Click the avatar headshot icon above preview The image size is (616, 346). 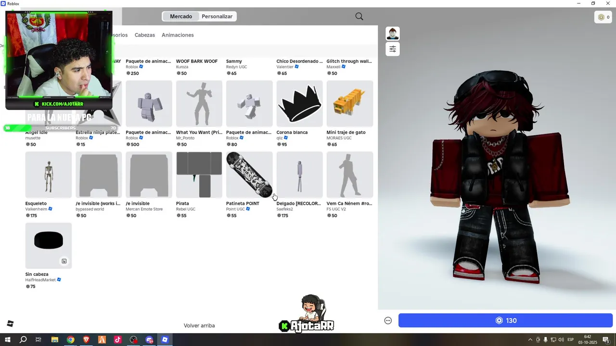coord(393,34)
